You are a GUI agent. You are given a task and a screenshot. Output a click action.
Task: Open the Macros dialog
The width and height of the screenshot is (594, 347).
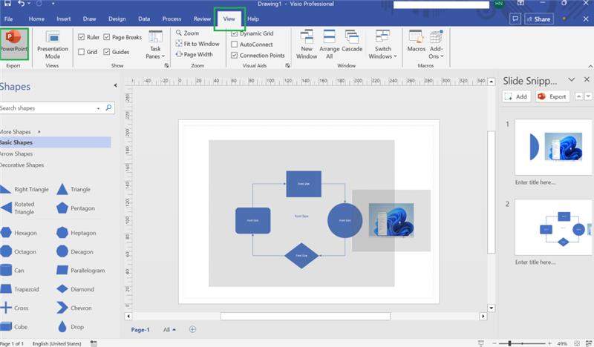click(417, 41)
